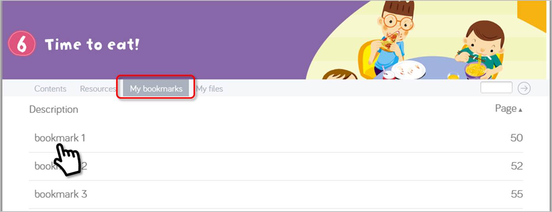This screenshot has width=552, height=212.
Task: Click the unit 6 number badge
Action: pyautogui.click(x=22, y=44)
